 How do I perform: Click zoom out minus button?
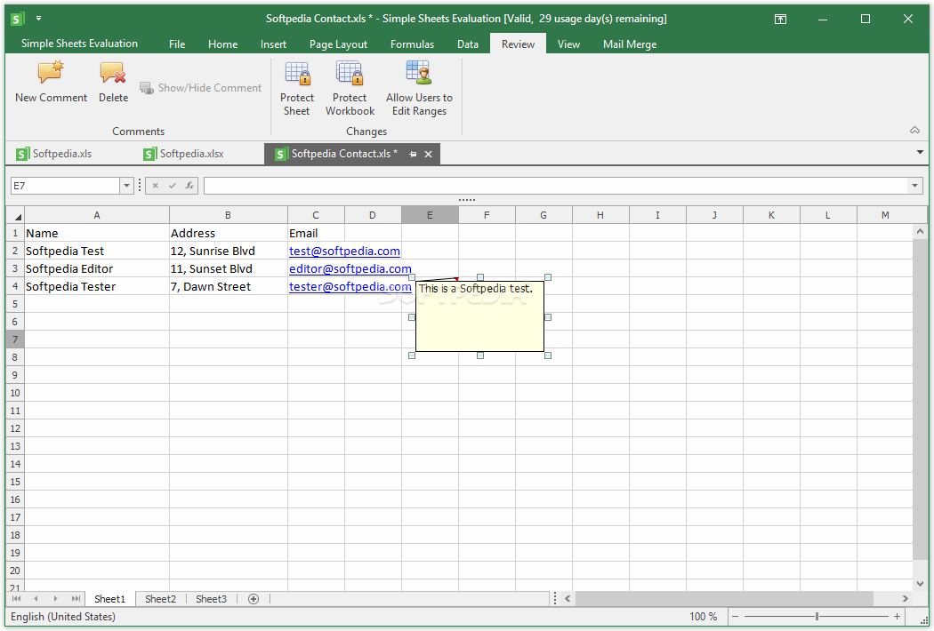click(x=735, y=617)
